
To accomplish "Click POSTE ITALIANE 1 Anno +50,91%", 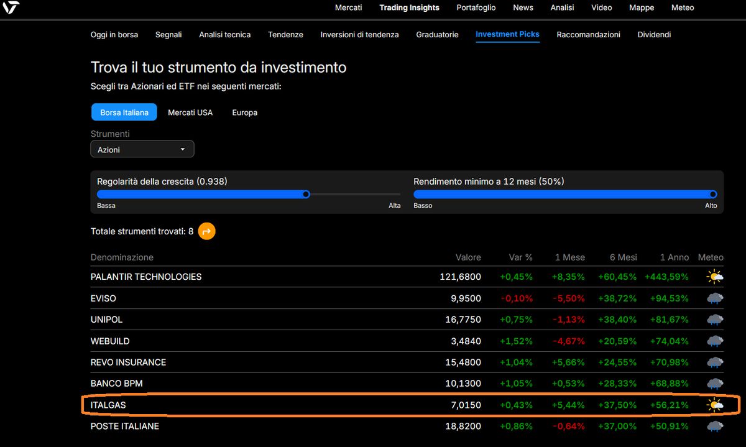I will 669,426.
